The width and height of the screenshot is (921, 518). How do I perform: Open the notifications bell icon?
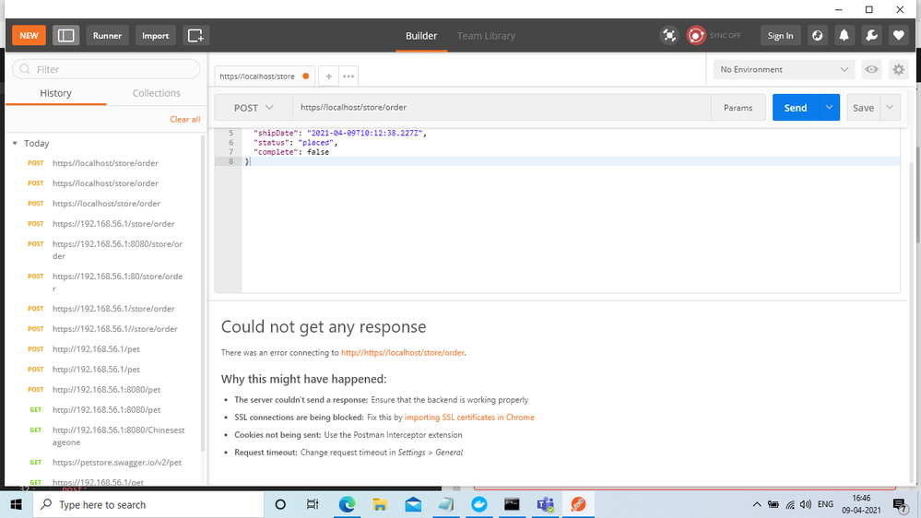click(x=844, y=35)
